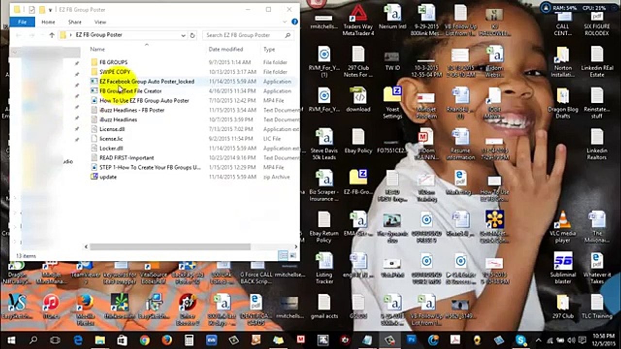Select TLC Training desktop file
Viewport: 621px width, 349px height.
coord(597,307)
